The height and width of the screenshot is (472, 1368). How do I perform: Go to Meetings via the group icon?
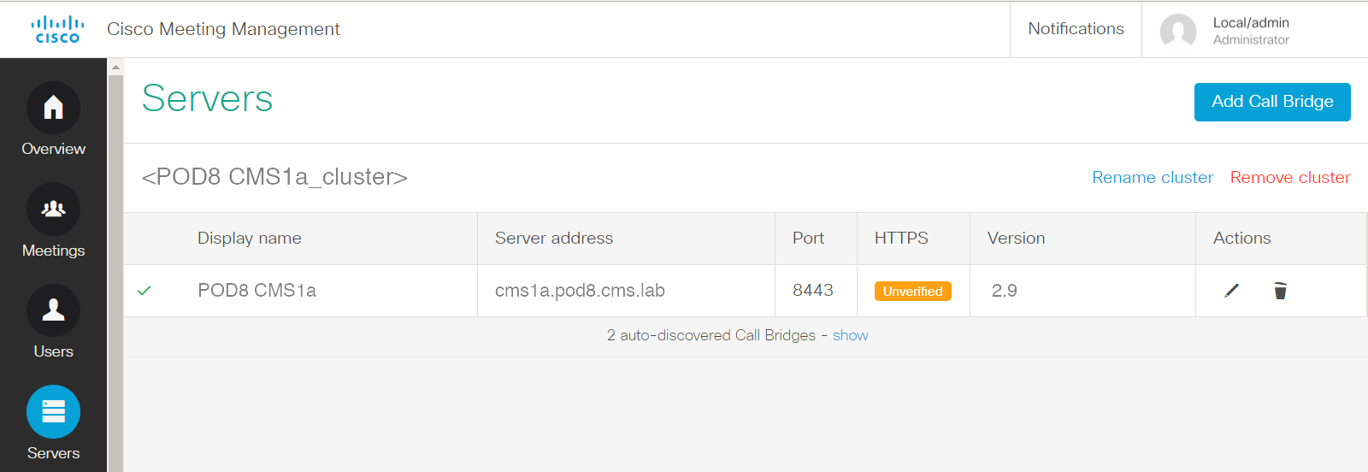(x=53, y=209)
